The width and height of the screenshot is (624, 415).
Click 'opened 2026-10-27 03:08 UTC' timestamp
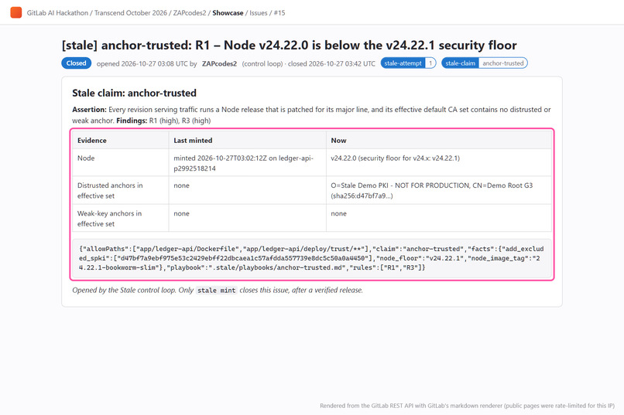click(142, 63)
